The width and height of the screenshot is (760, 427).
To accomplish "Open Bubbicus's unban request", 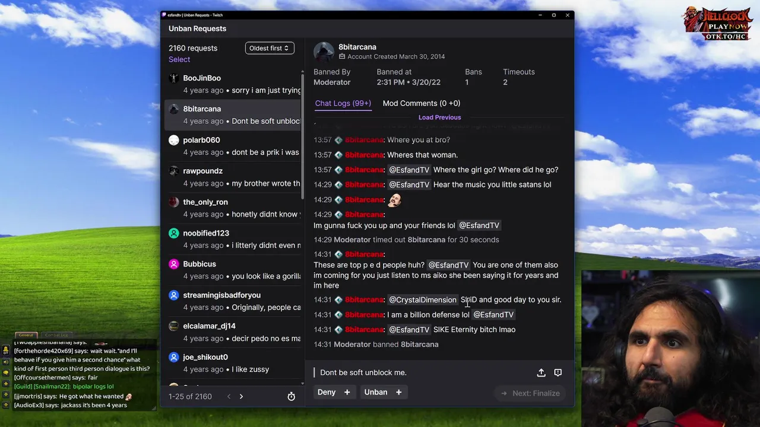I will [x=234, y=270].
